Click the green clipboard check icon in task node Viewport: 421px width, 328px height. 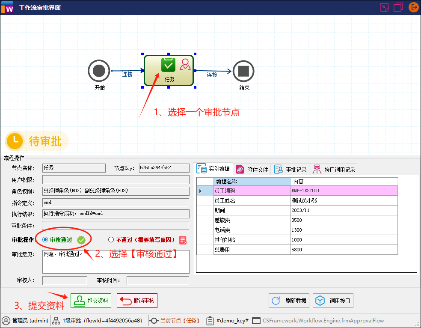click(168, 65)
